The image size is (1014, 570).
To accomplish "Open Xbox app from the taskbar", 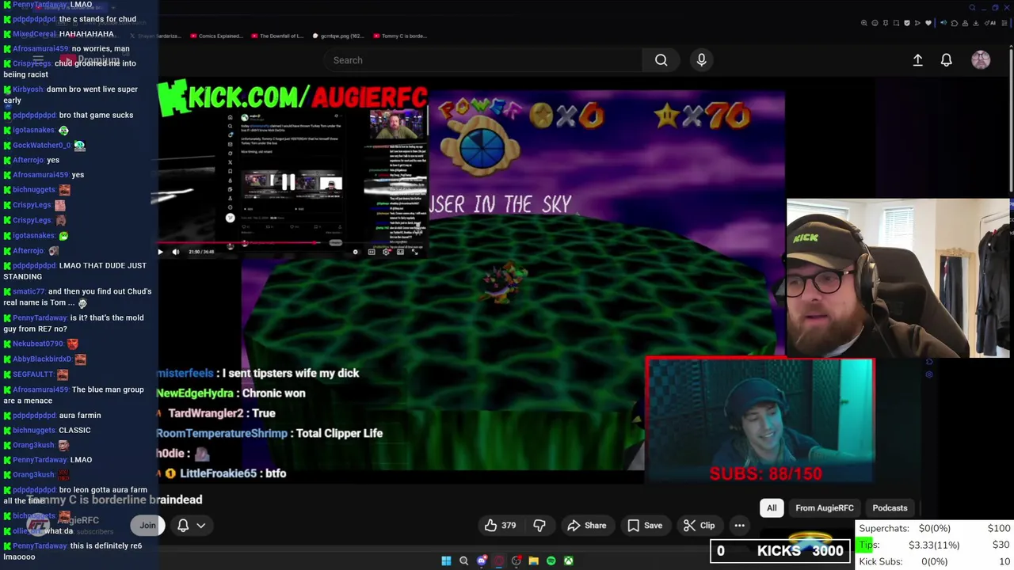I will (x=569, y=561).
